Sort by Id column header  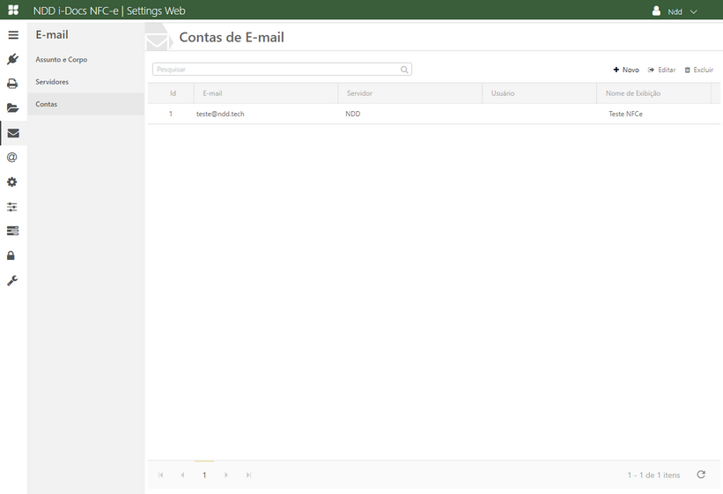173,93
